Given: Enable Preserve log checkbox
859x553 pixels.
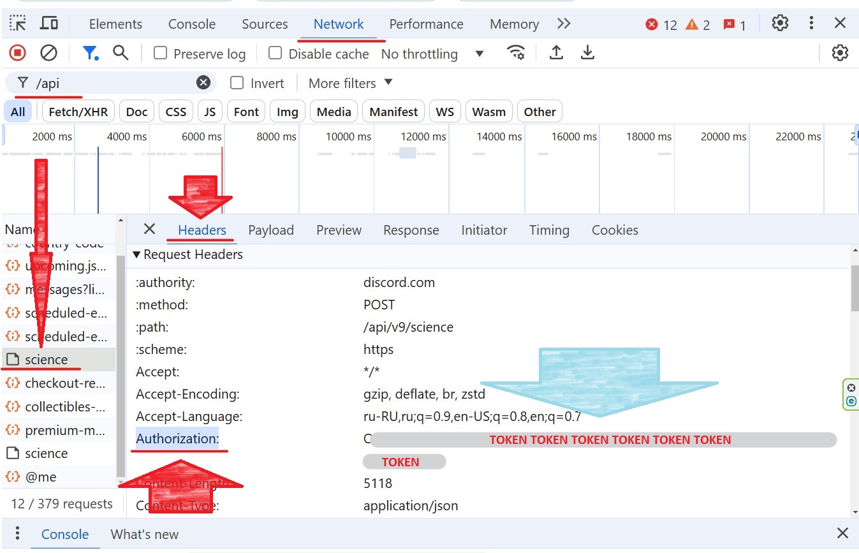Looking at the screenshot, I should click(x=161, y=53).
